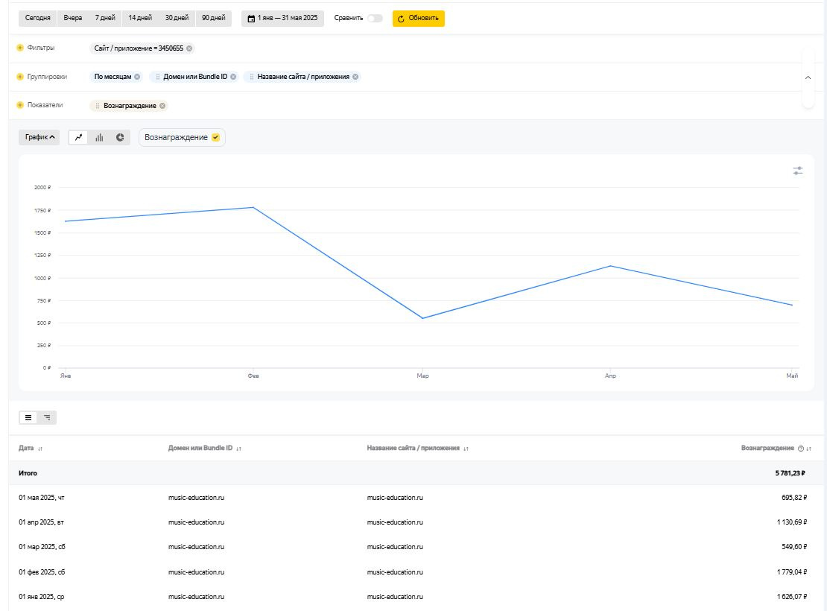The height and width of the screenshot is (611, 827).
Task: Uncheck the 'Вознаграждение' chart checkbox
Action: click(216, 138)
